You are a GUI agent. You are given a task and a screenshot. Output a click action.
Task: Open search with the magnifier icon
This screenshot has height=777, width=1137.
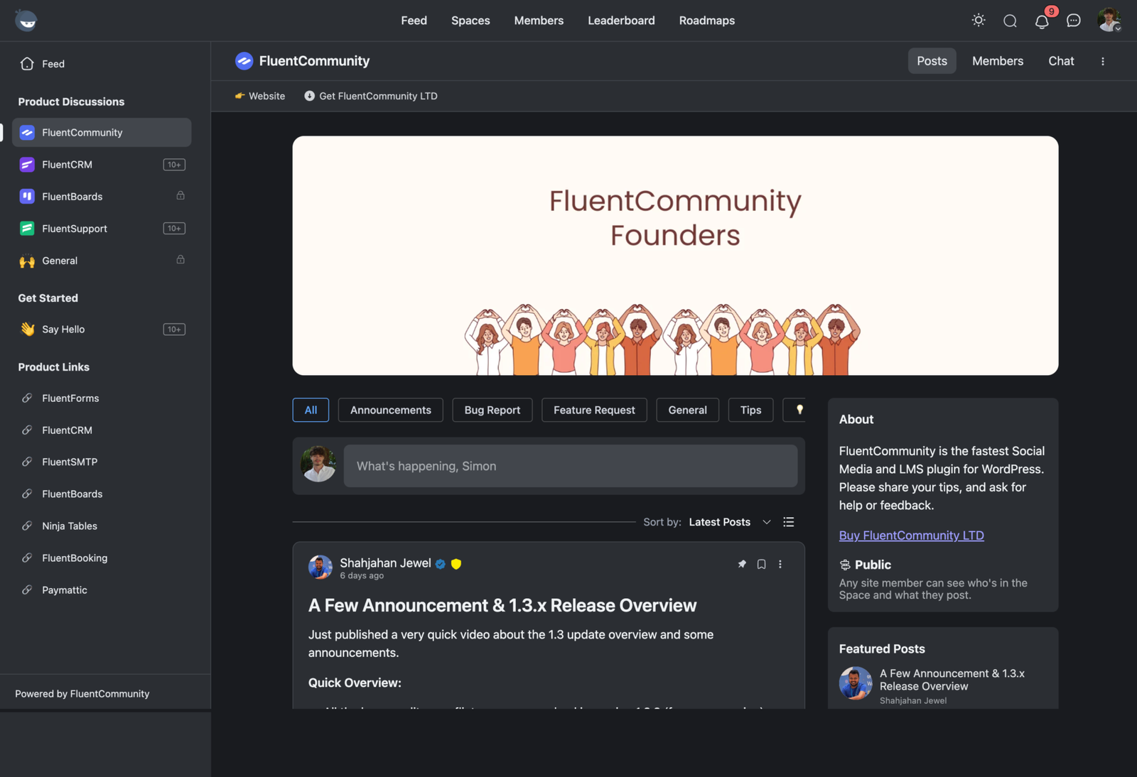point(1010,21)
